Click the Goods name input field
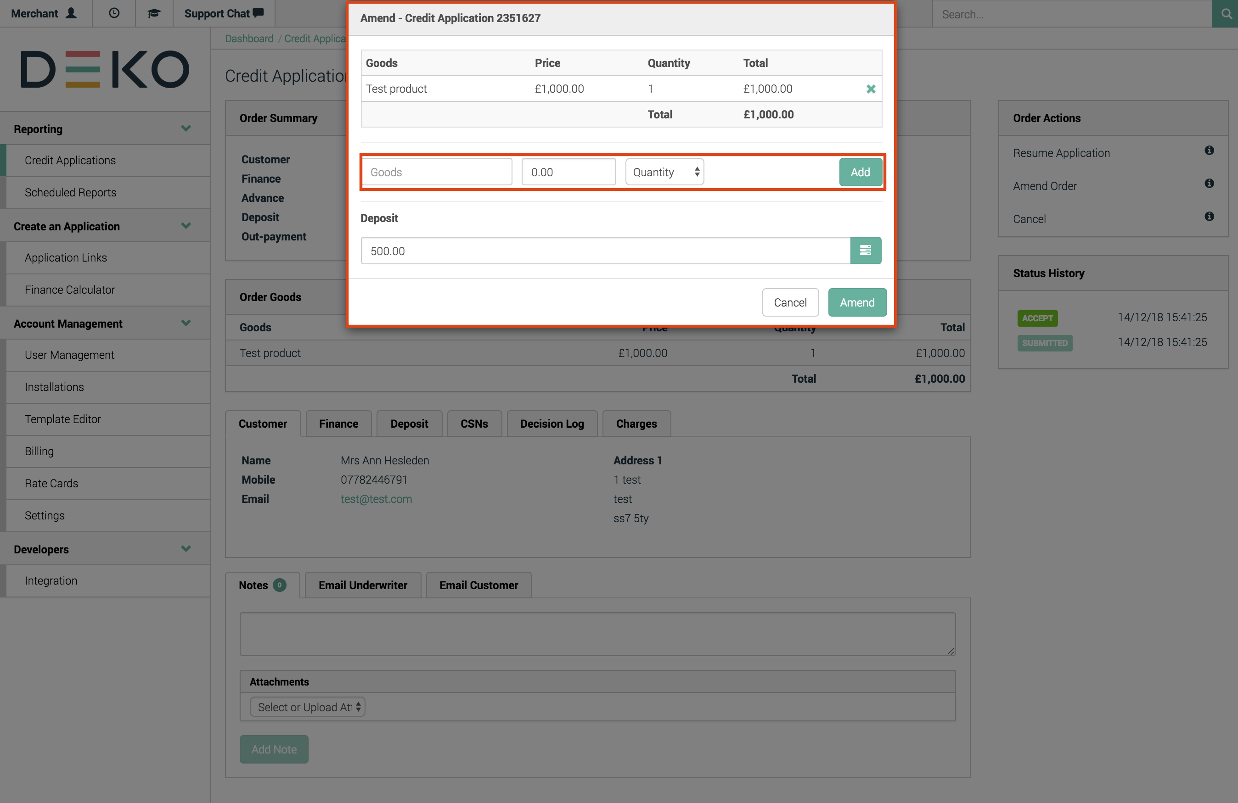Screen dimensions: 1238x803 [437, 172]
